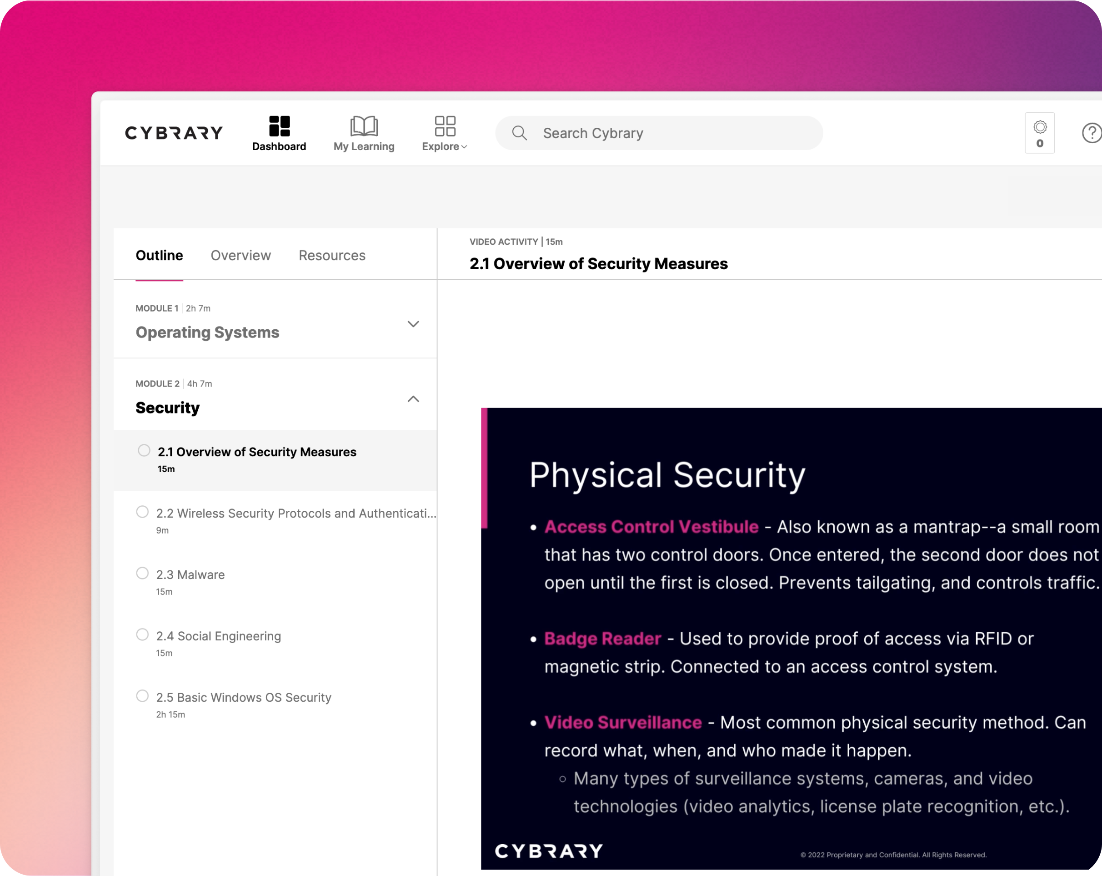Screen dimensions: 1102x876
Task: Open 2.5 Basic Windows OS Security lesson
Action: (244, 698)
